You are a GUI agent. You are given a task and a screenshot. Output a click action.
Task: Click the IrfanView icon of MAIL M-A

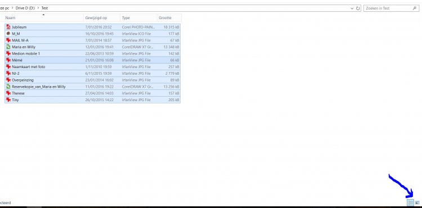click(8, 40)
